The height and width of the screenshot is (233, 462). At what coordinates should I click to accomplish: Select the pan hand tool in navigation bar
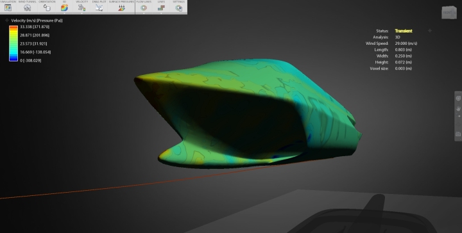[x=458, y=109]
